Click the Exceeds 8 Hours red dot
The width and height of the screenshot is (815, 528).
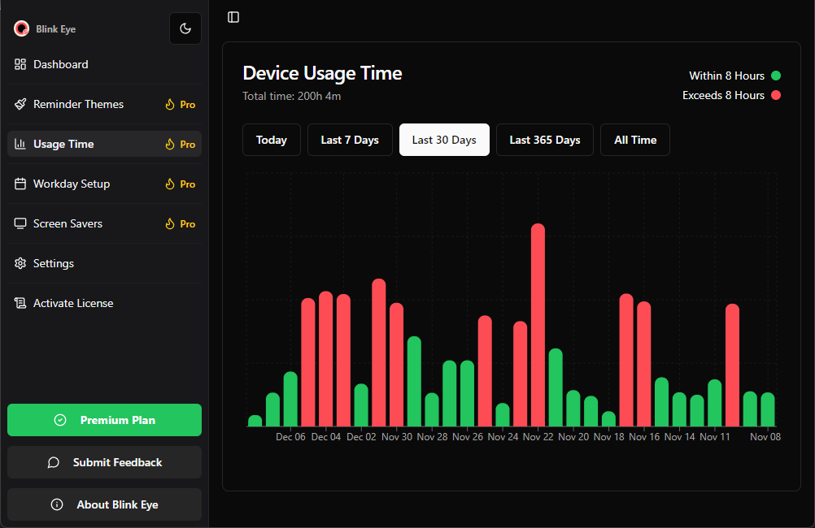pos(775,95)
